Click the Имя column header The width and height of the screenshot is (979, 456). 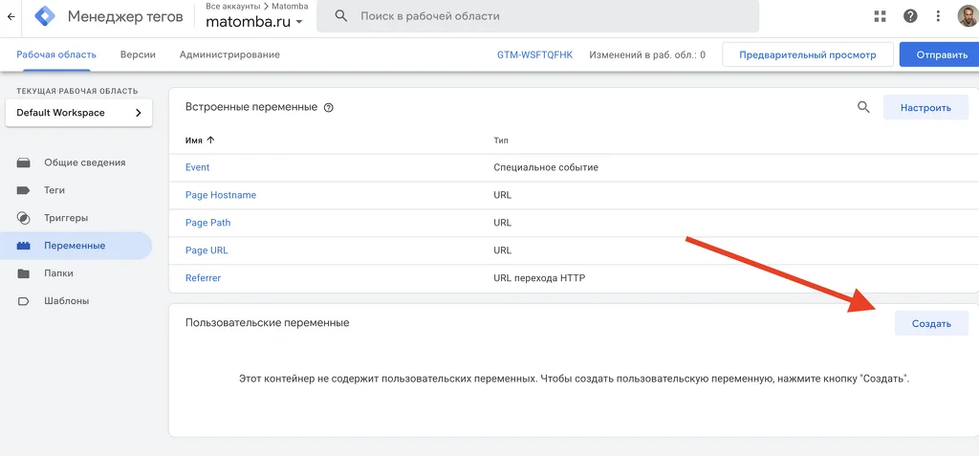click(193, 141)
